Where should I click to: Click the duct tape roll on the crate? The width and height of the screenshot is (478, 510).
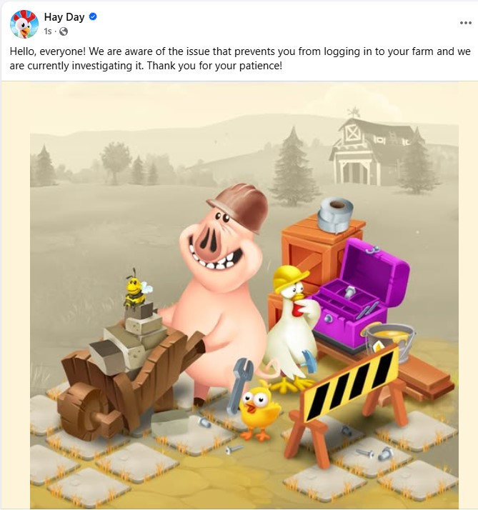pos(335,215)
